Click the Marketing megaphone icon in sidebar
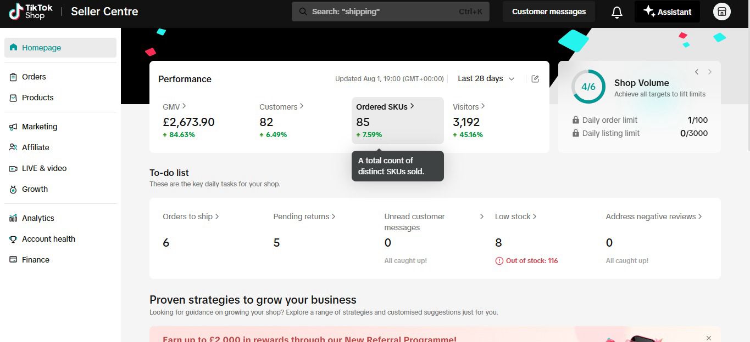The width and height of the screenshot is (750, 342). point(13,127)
